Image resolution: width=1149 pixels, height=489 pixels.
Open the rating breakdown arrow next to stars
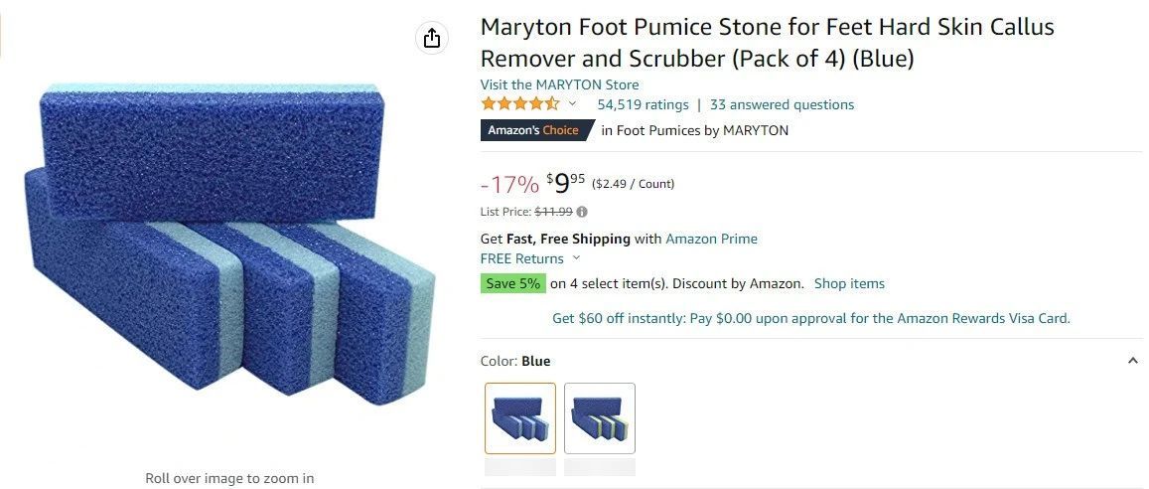572,104
